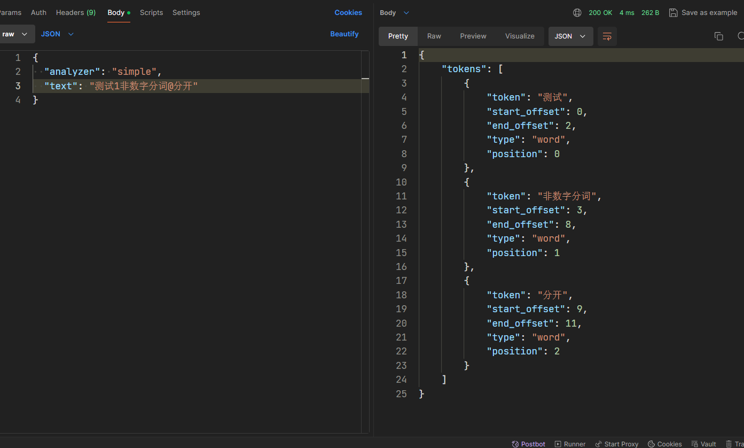
Task: Open the Vault in the status bar
Action: 703,444
